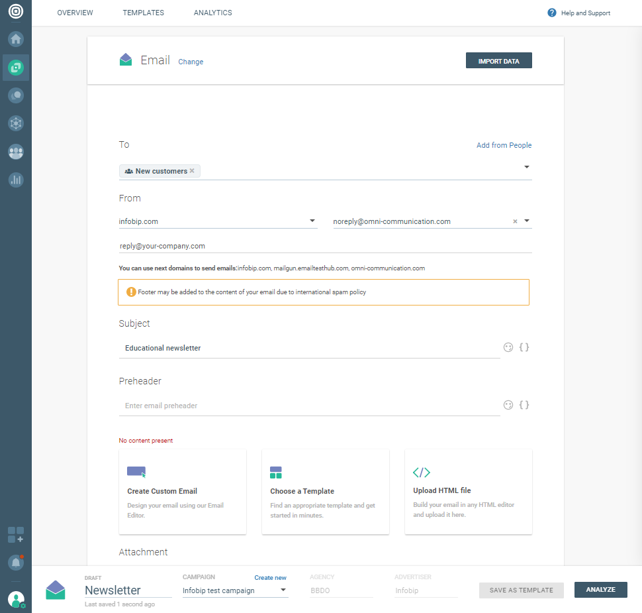
Task: Clear the noreply sender address selection
Action: 515,222
